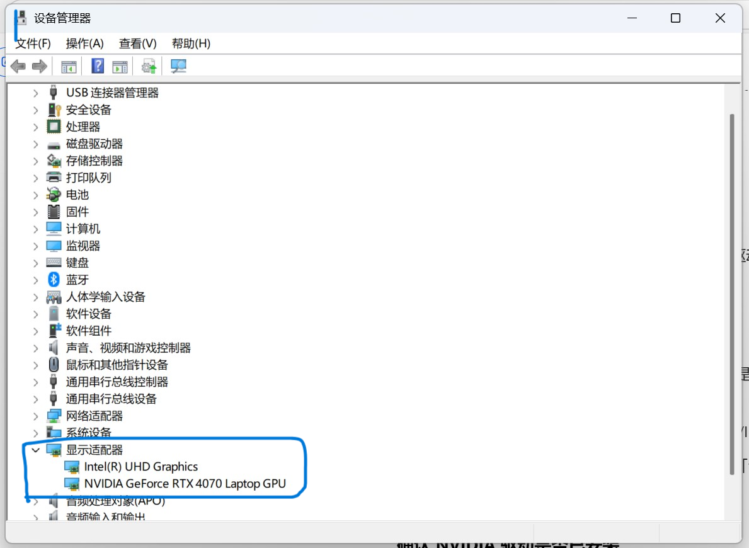The image size is (749, 548).
Task: Expand the 通用串行总线控制器 node
Action: (x=35, y=382)
